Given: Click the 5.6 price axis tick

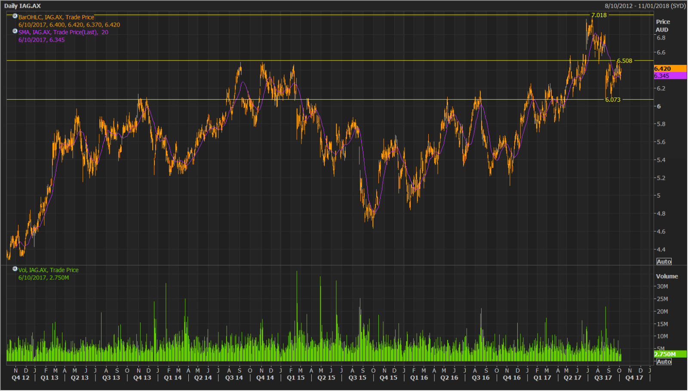Looking at the screenshot, I should point(661,142).
